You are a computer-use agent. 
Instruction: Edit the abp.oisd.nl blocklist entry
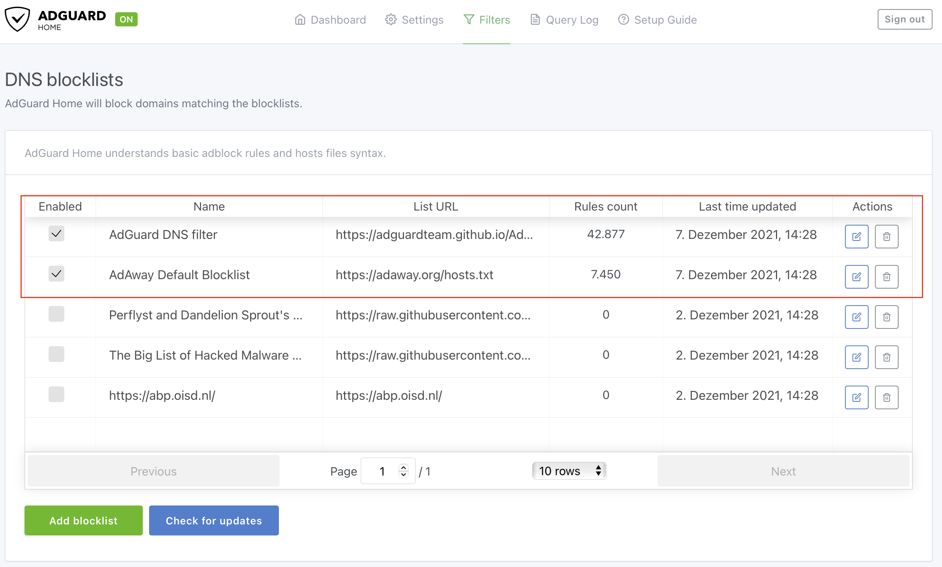click(856, 397)
